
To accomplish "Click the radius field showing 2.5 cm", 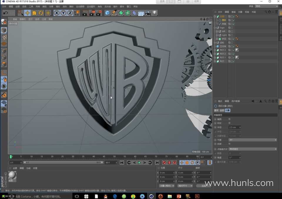I will [234, 127].
